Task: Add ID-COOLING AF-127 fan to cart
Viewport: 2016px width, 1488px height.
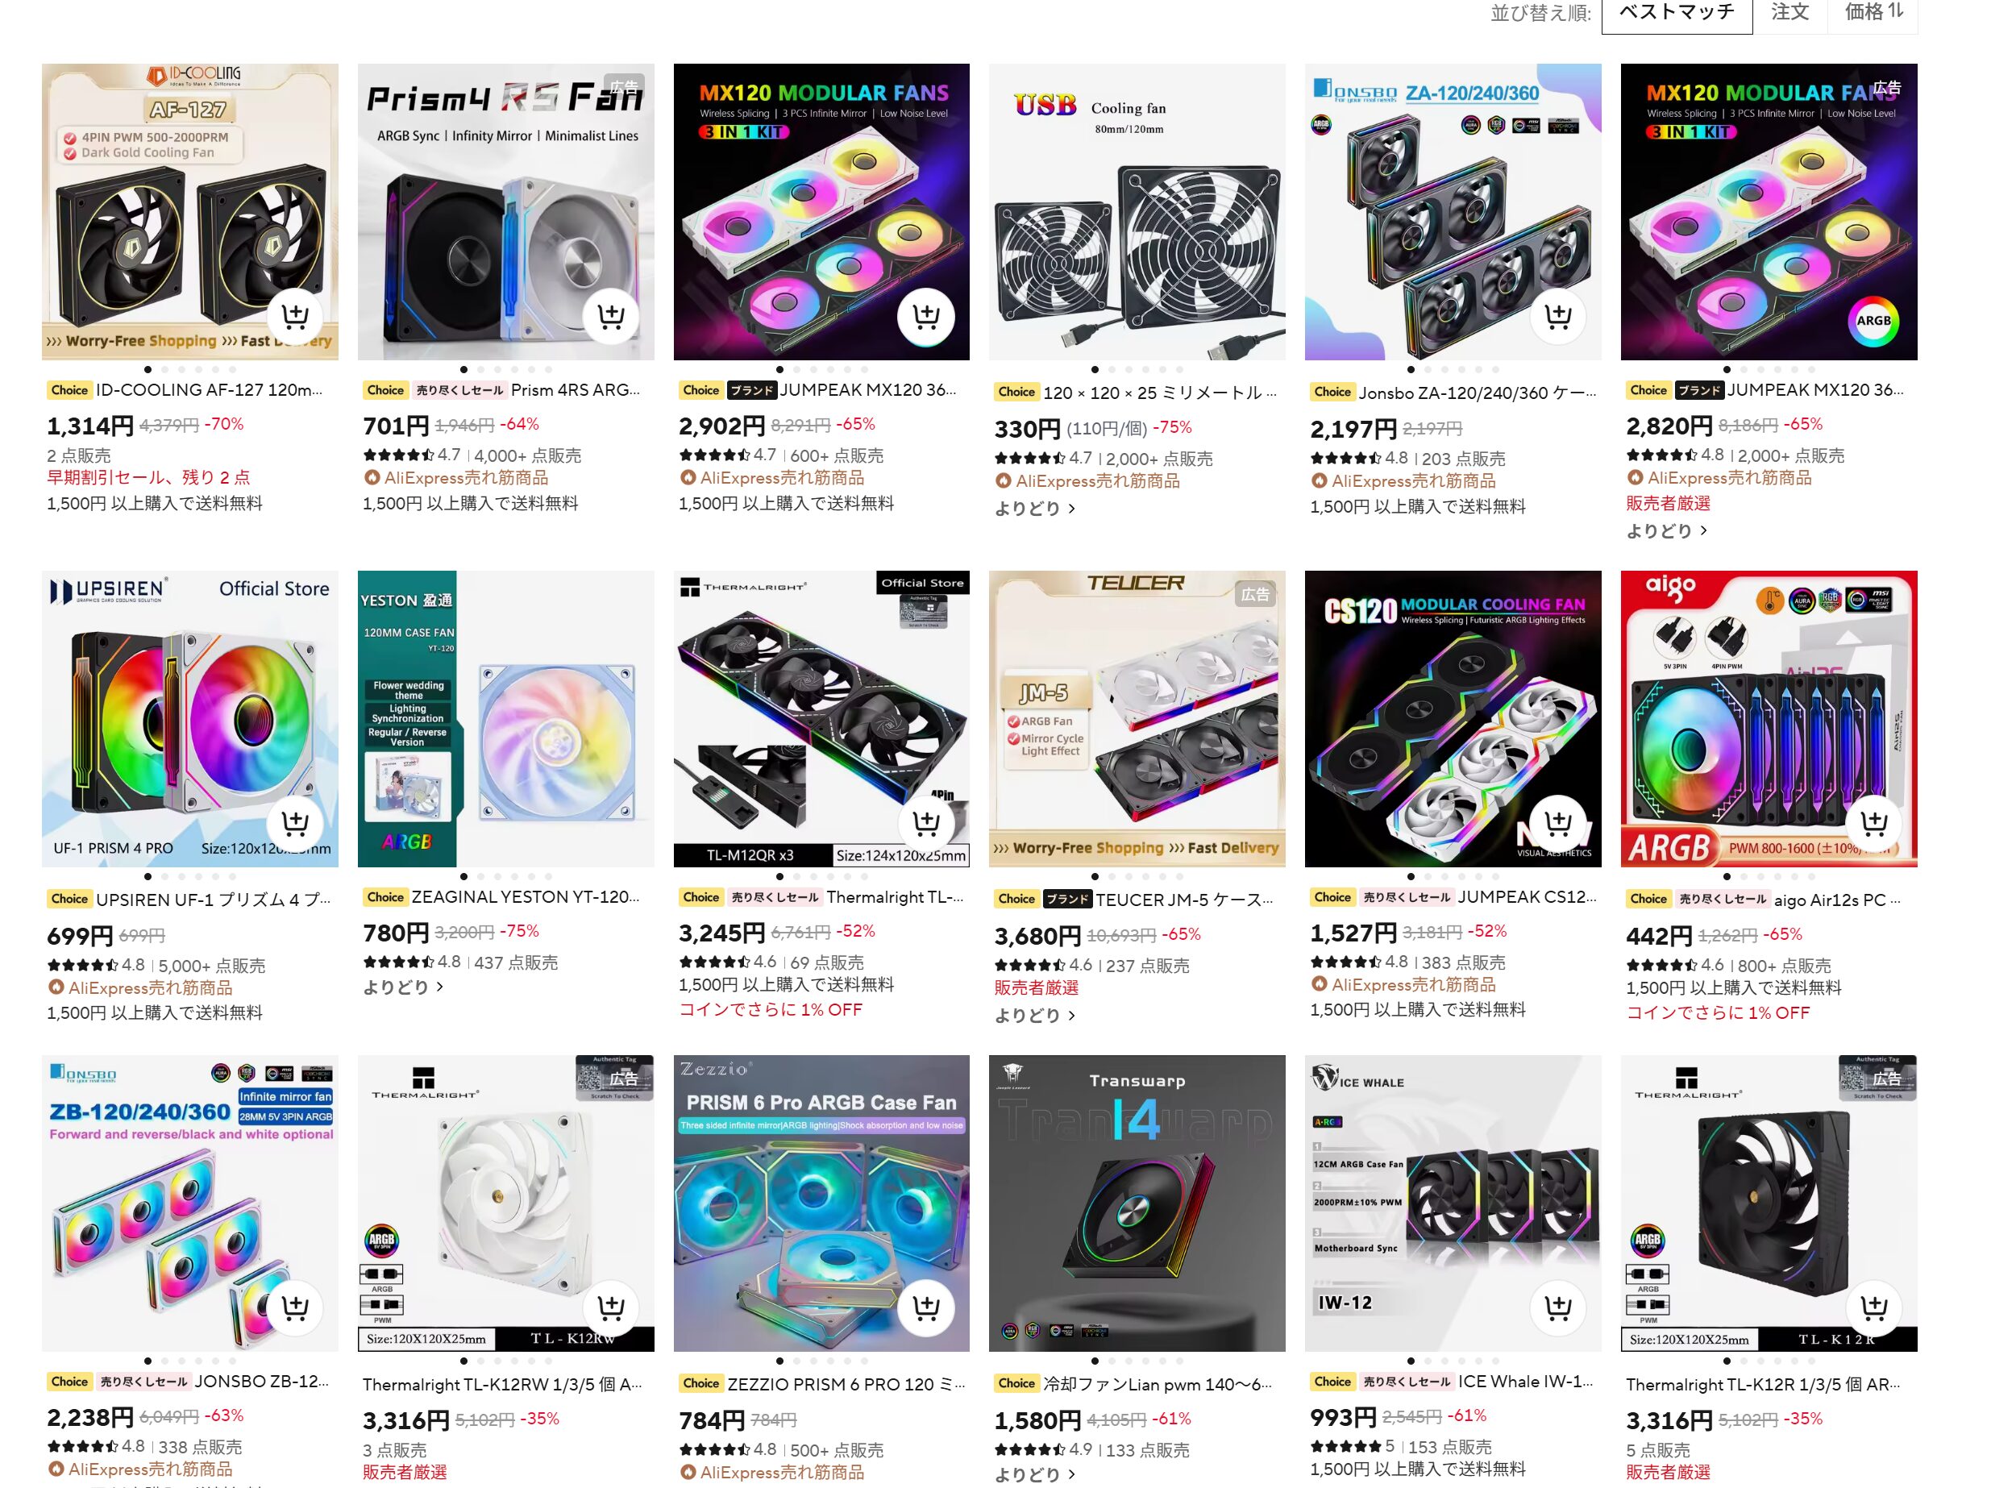Action: pyautogui.click(x=294, y=316)
